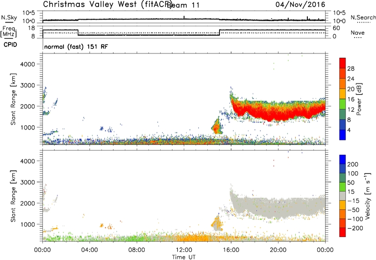Click 'normal (fast) 151 RF' text
The width and height of the screenshot is (376, 260).
pos(76,46)
